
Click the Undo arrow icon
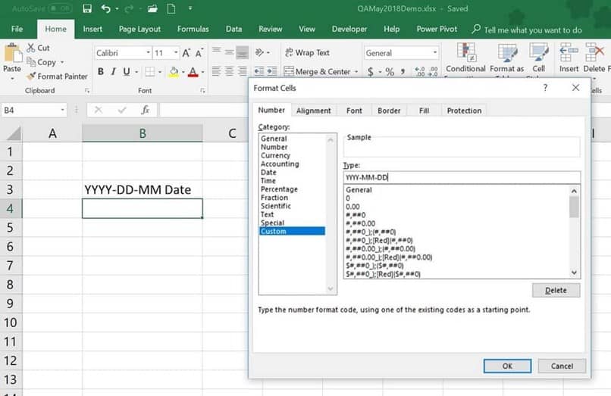click(106, 9)
